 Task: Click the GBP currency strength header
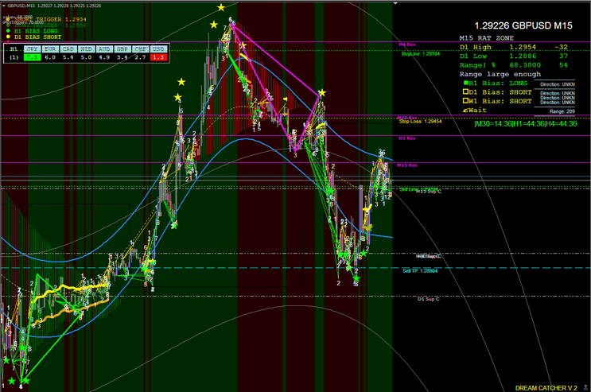coord(122,49)
